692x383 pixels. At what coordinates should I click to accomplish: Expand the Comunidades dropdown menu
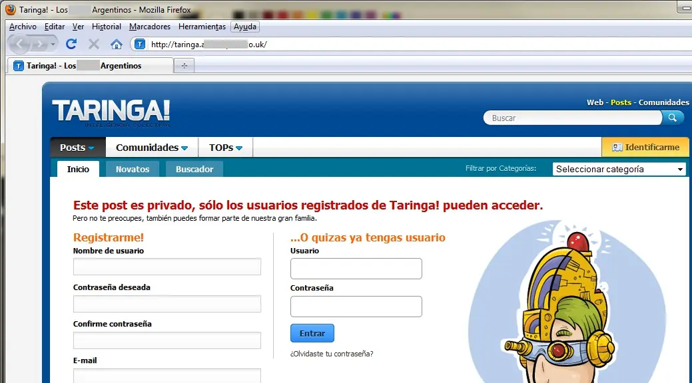click(152, 147)
